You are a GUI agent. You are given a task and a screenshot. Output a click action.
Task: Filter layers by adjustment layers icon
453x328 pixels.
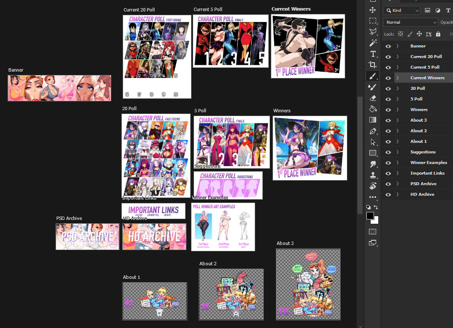coord(438,11)
